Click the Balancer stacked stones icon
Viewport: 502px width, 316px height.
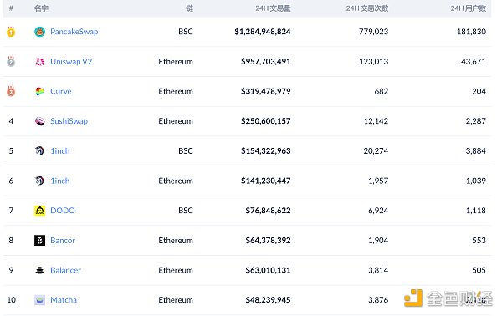[x=39, y=270]
